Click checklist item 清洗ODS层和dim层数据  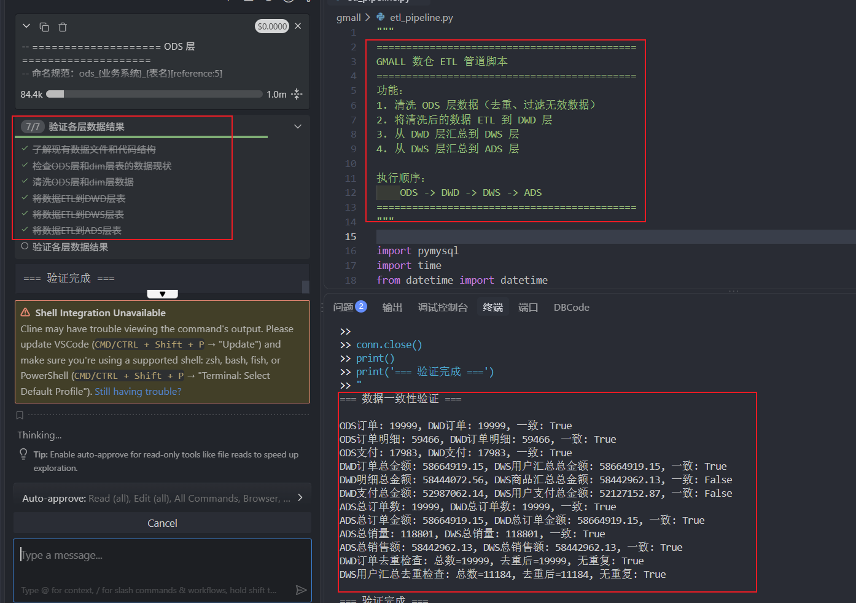coord(83,182)
